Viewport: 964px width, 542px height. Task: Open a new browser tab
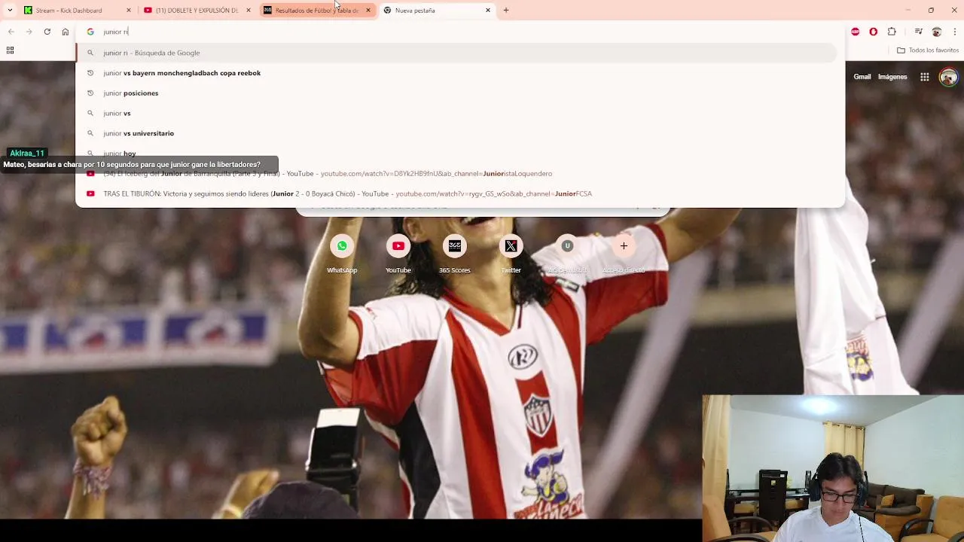[x=506, y=11]
